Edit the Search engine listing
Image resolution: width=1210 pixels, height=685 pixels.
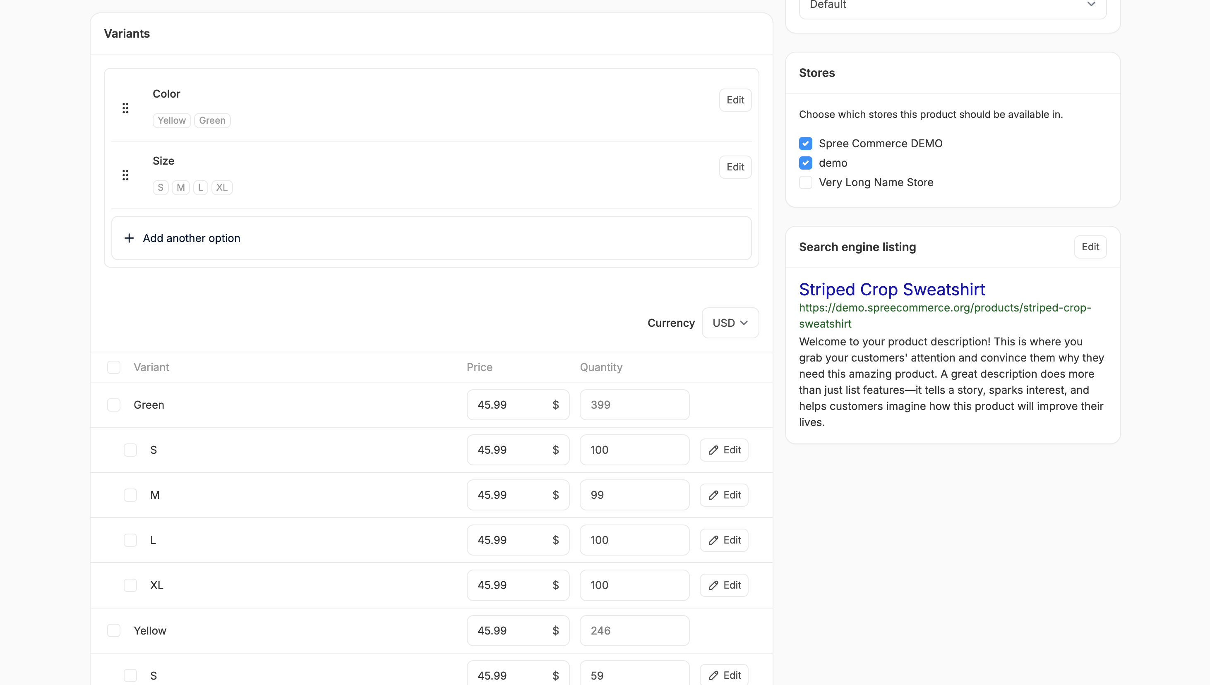[1090, 247]
